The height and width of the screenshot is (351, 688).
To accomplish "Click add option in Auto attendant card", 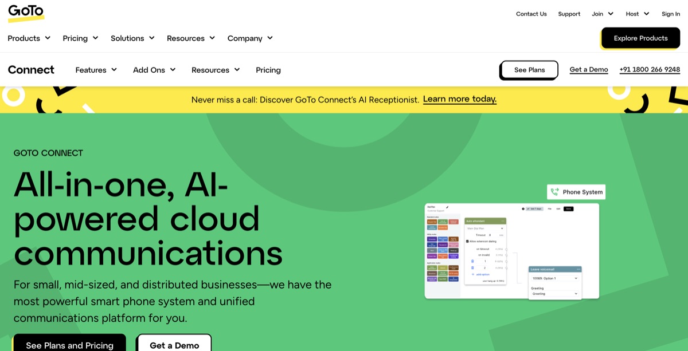I will pyautogui.click(x=480, y=274).
